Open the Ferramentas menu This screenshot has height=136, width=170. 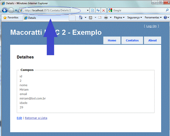[x=153, y=17]
